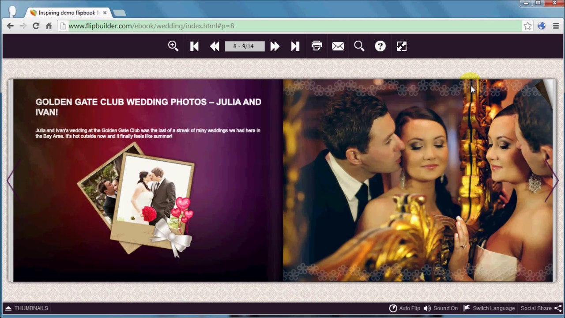Click the globe extension icon

pos(542,26)
